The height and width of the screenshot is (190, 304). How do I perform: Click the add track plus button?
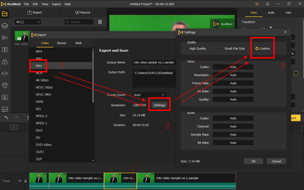click(14, 127)
